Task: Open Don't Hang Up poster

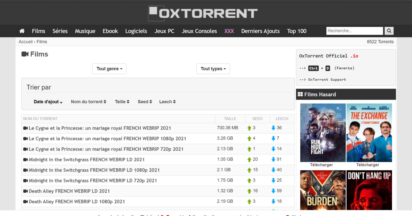Action: (x=369, y=190)
